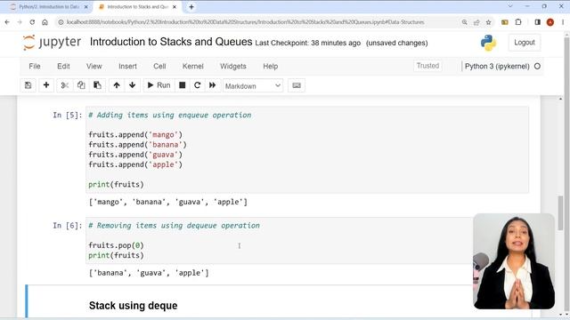Go forward in browser history
570x320 pixels.
click(20, 22)
